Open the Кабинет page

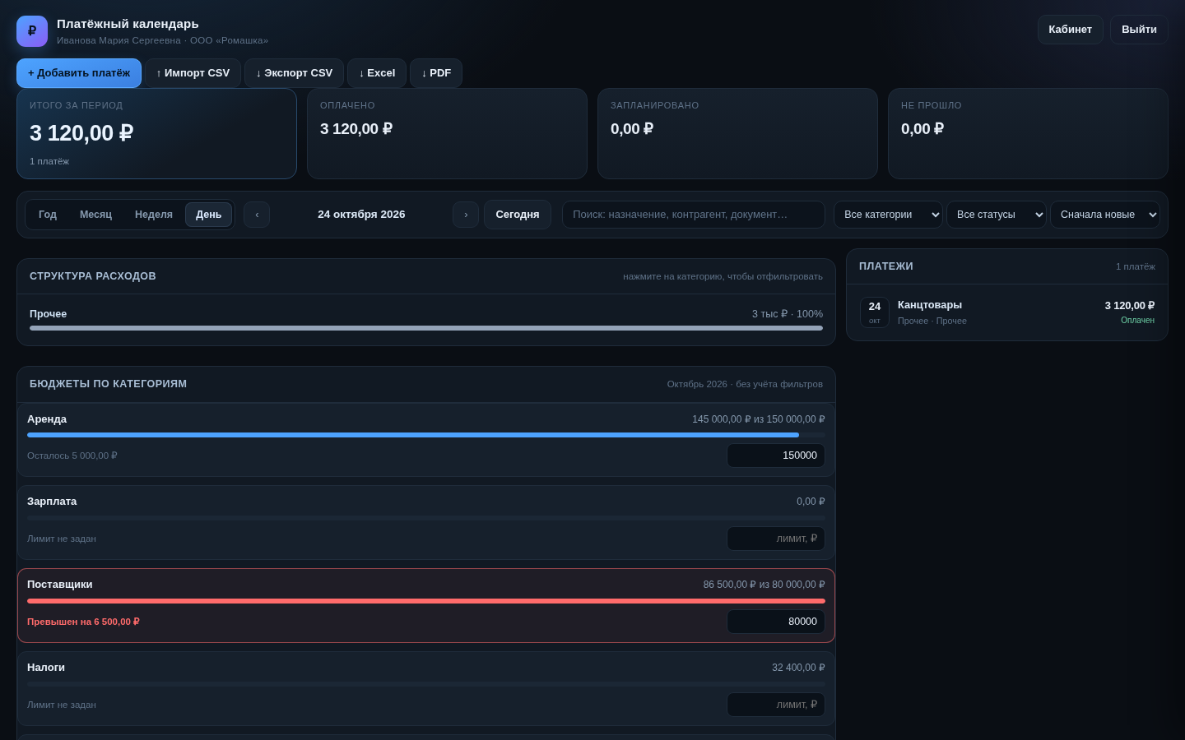(1070, 30)
